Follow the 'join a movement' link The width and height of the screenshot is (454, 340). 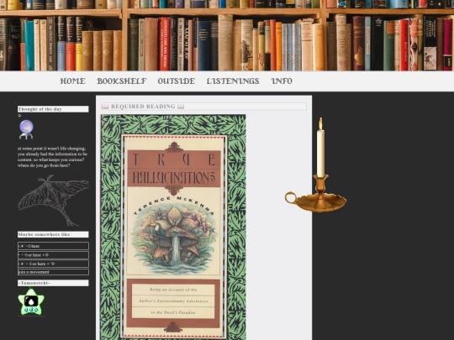(x=53, y=272)
